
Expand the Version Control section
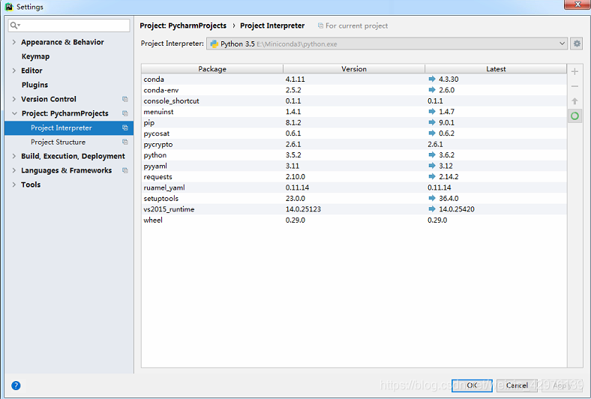[14, 99]
